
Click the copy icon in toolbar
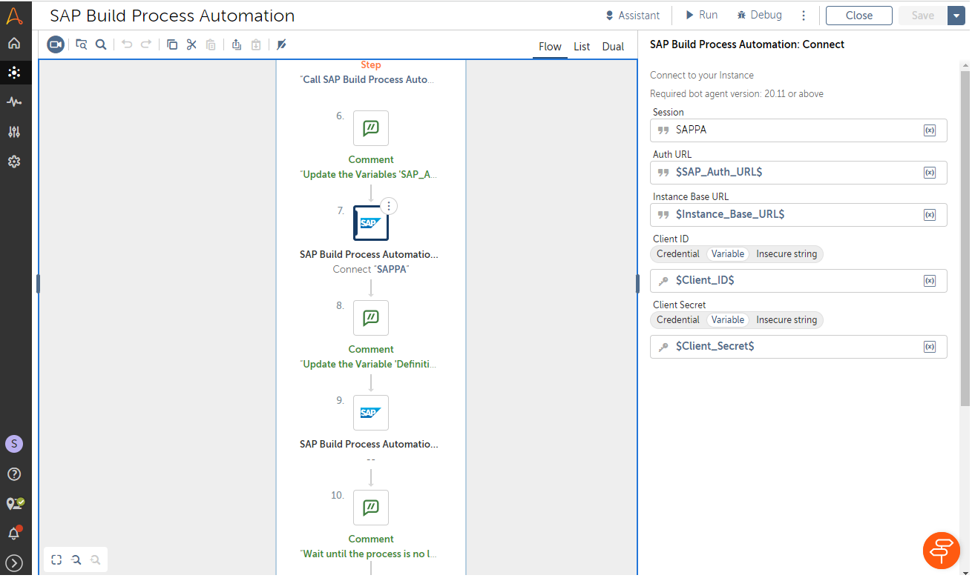click(172, 44)
